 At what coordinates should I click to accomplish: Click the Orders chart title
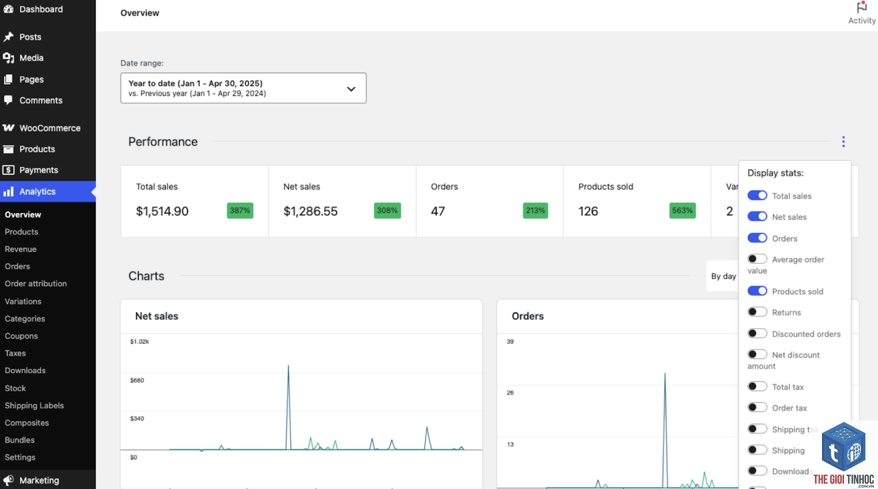coord(527,316)
